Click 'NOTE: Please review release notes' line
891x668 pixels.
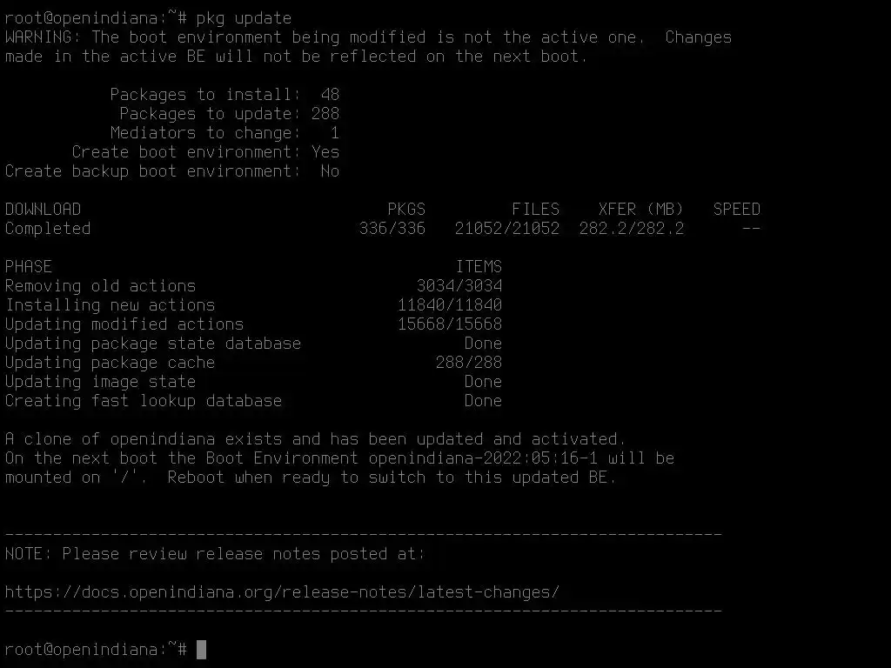[215, 553]
